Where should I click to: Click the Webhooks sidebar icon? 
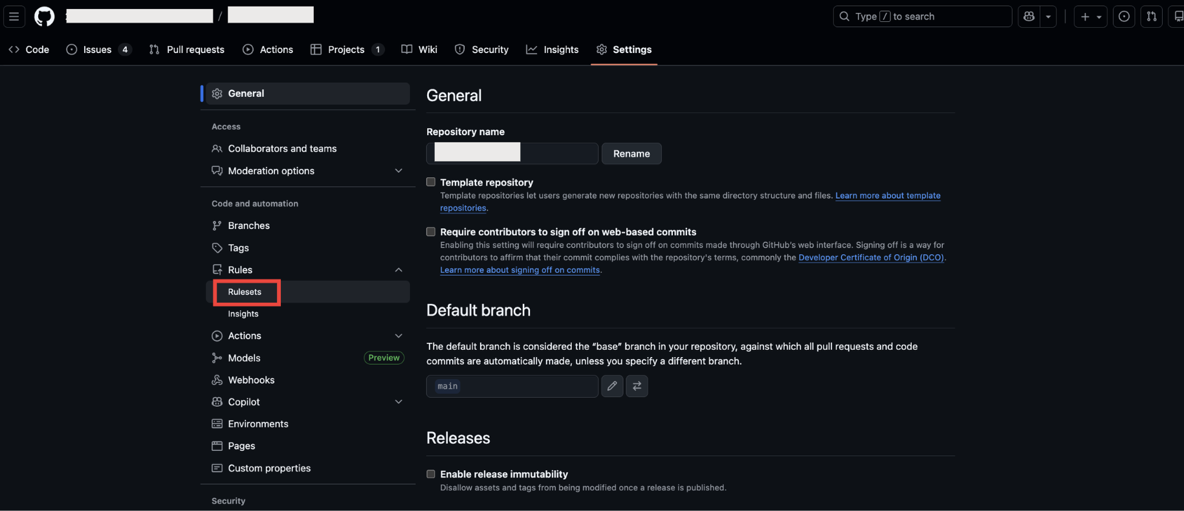click(x=217, y=380)
